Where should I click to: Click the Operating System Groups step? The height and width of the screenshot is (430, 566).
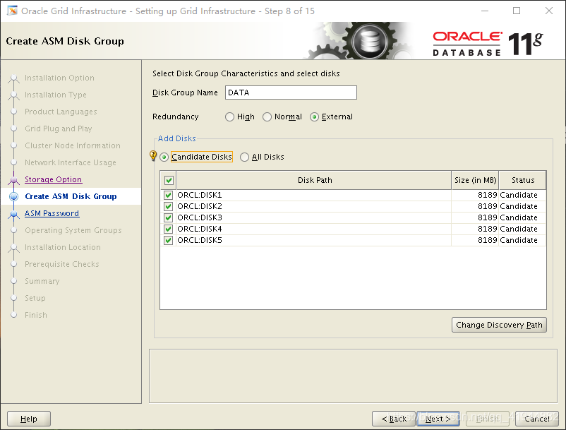click(x=73, y=230)
